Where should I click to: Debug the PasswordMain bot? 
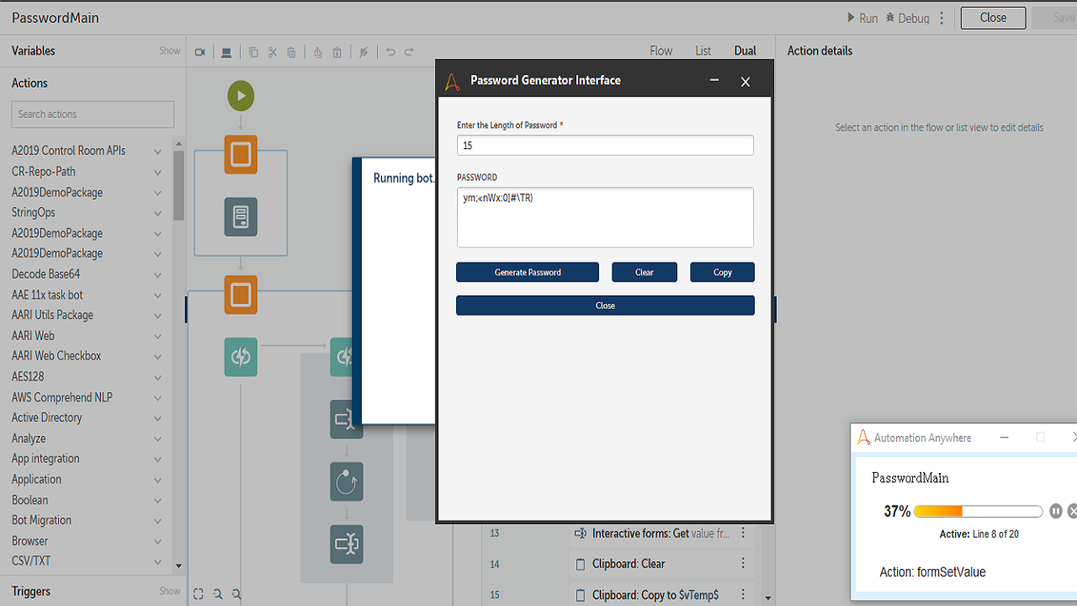click(908, 18)
